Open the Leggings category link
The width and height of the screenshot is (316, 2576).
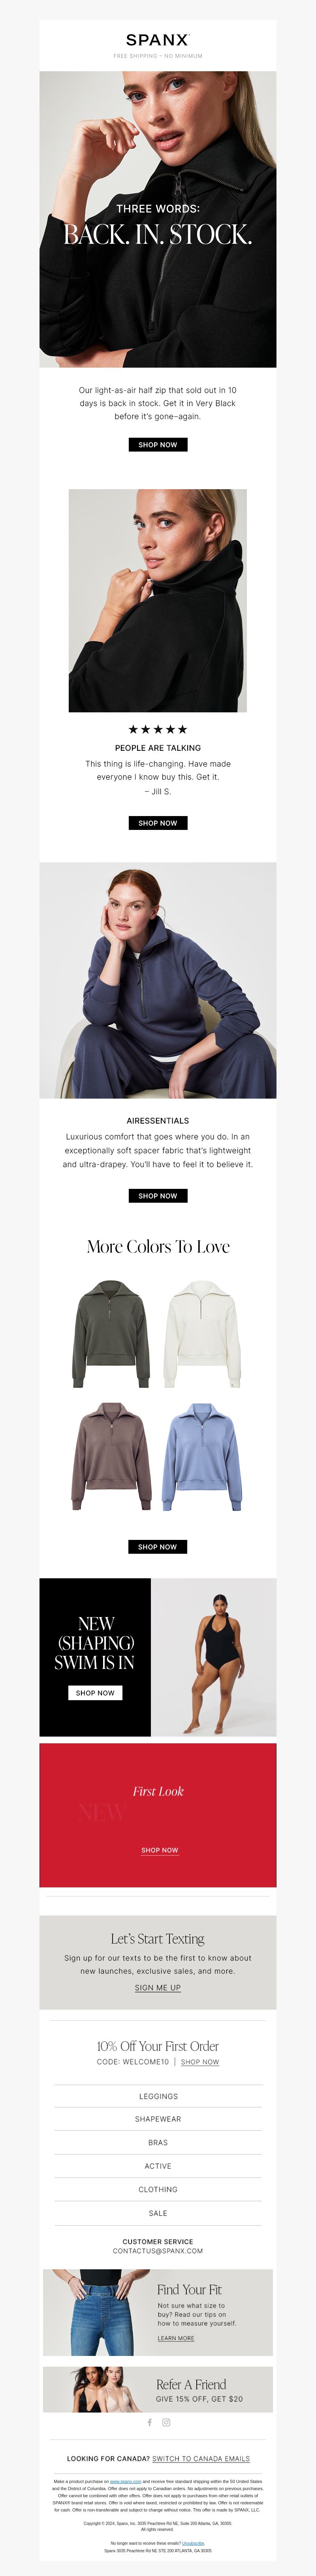(158, 2095)
